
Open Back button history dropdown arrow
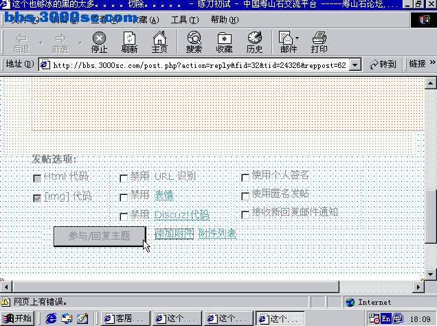pos(41,43)
